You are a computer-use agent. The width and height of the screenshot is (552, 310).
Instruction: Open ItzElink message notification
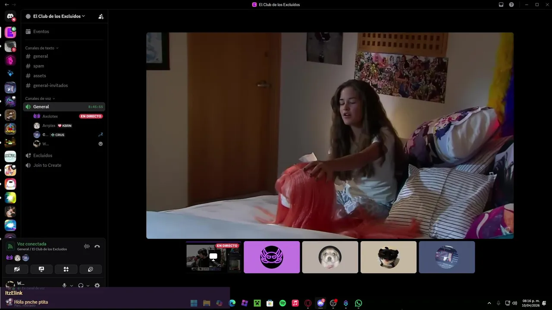click(x=115, y=298)
